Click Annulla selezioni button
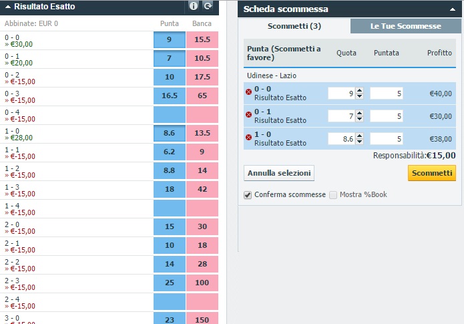The height and width of the screenshot is (324, 464). pyautogui.click(x=279, y=173)
